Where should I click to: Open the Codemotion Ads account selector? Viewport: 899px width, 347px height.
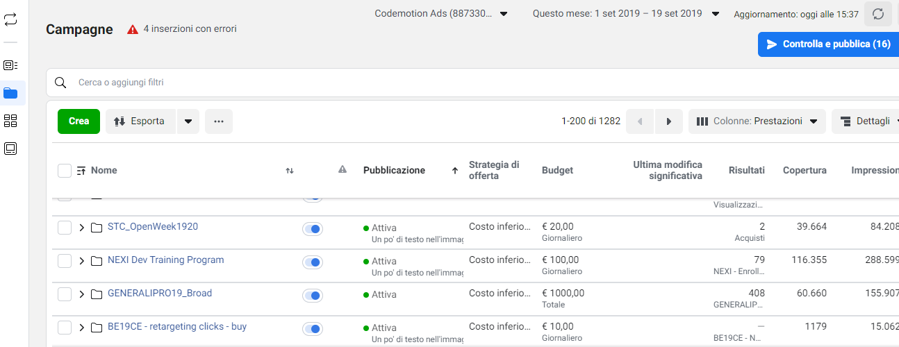coord(441,14)
